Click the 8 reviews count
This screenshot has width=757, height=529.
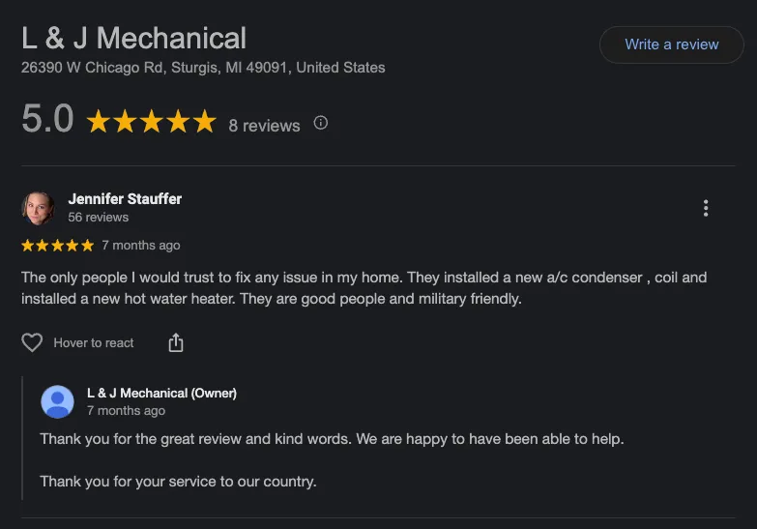coord(264,125)
